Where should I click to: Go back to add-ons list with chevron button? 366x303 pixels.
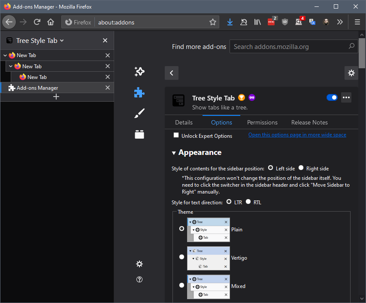point(172,73)
